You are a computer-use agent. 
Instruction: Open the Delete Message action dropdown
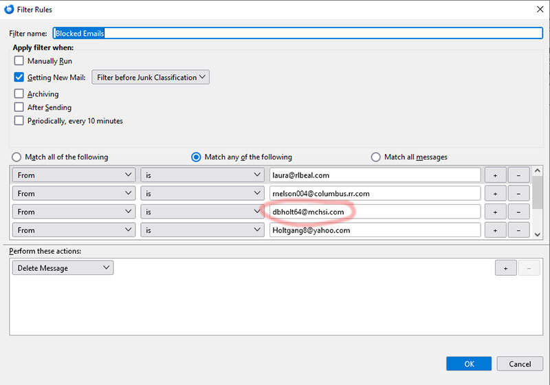(63, 268)
